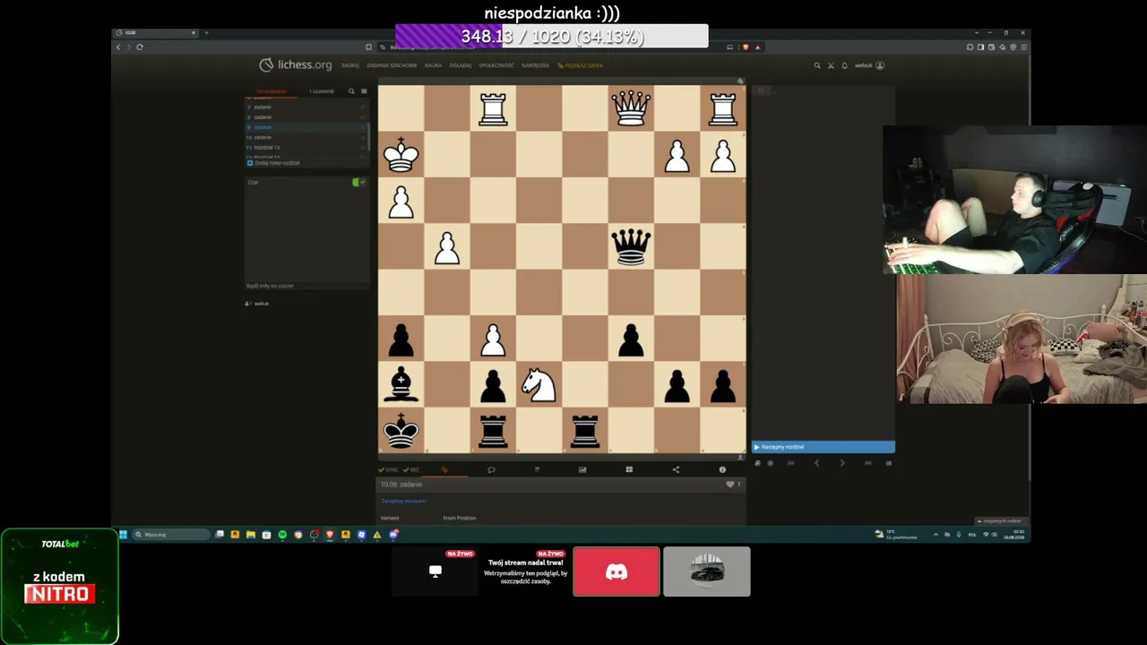The width and height of the screenshot is (1147, 645).
Task: Open Spotify from the Windows taskbar
Action: click(282, 535)
